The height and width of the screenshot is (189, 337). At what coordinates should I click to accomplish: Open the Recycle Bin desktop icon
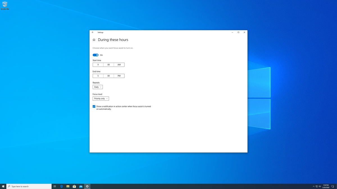4,5
